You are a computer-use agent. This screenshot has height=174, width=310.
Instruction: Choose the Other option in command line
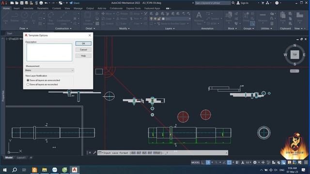[x=156, y=153]
